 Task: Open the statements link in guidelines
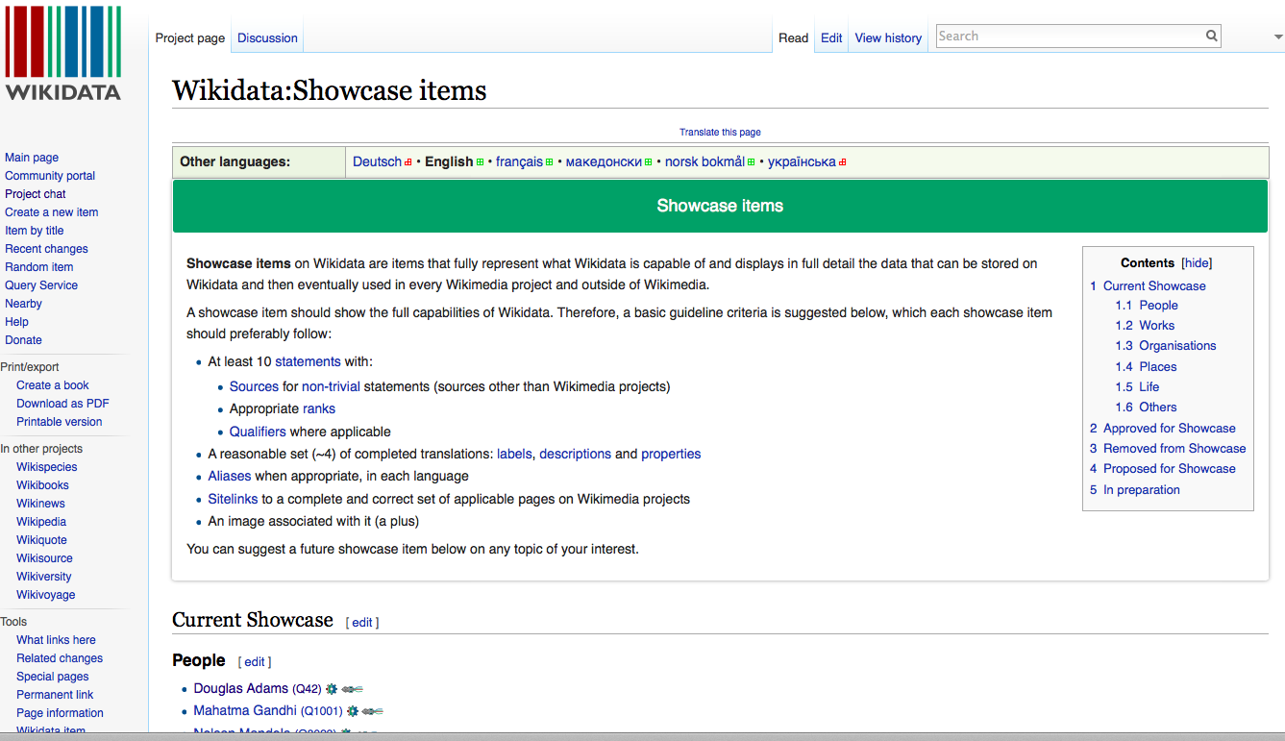point(308,362)
